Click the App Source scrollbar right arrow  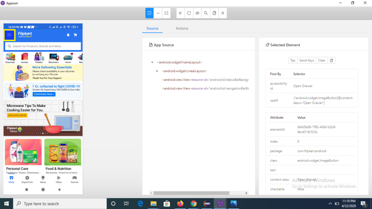point(246,193)
